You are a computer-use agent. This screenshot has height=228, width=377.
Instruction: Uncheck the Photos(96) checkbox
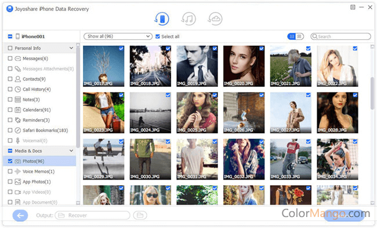(x=10, y=161)
